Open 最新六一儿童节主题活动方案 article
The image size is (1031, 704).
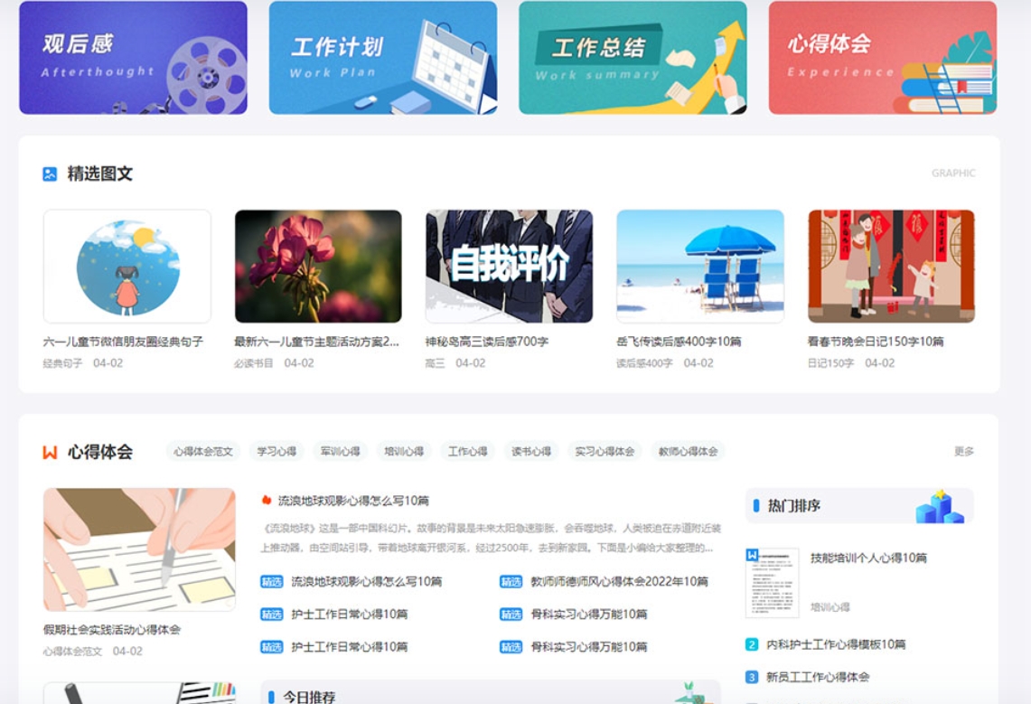(x=317, y=342)
